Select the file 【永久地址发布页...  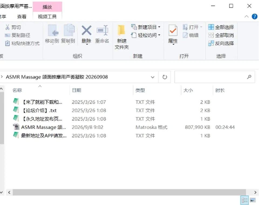[38, 119]
